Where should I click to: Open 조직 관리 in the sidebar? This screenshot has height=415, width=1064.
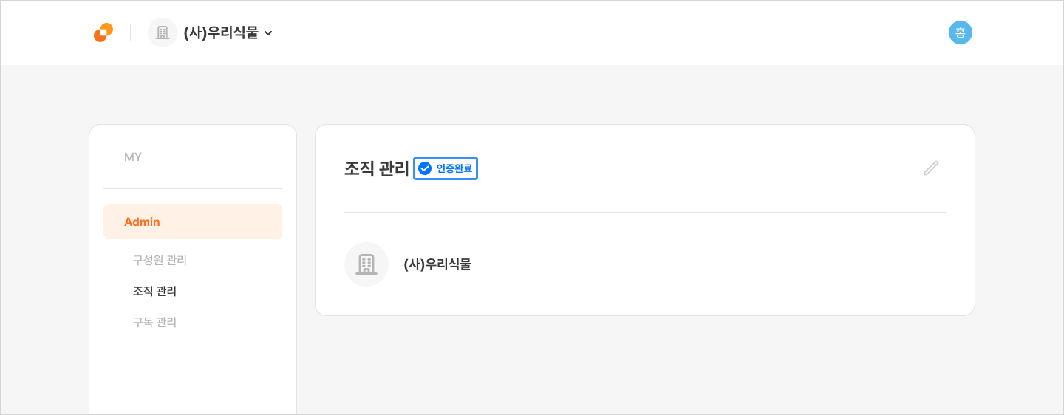(x=154, y=291)
